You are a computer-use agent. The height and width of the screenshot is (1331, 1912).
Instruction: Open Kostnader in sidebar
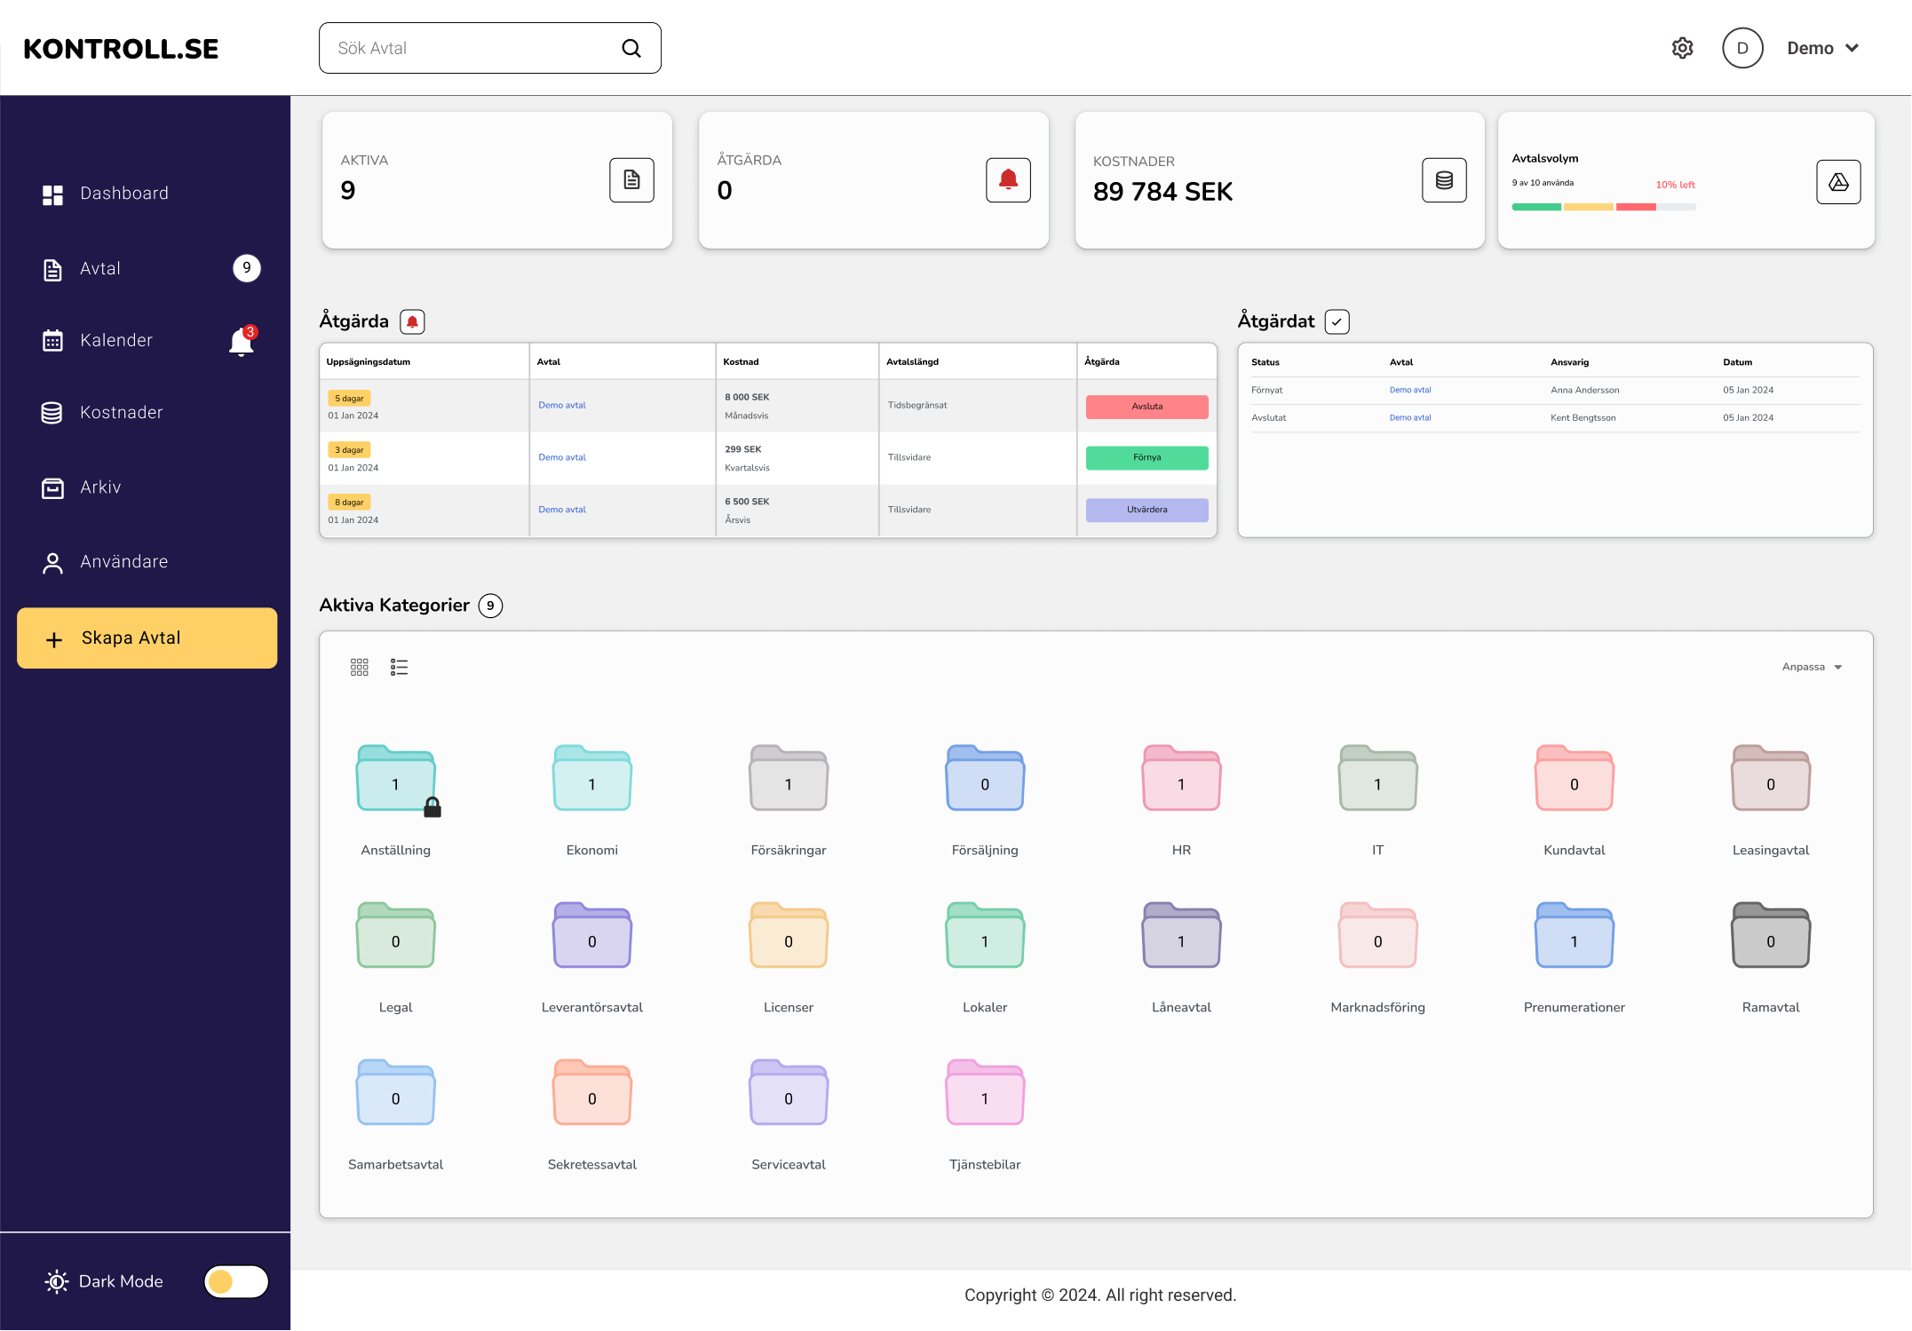[121, 412]
